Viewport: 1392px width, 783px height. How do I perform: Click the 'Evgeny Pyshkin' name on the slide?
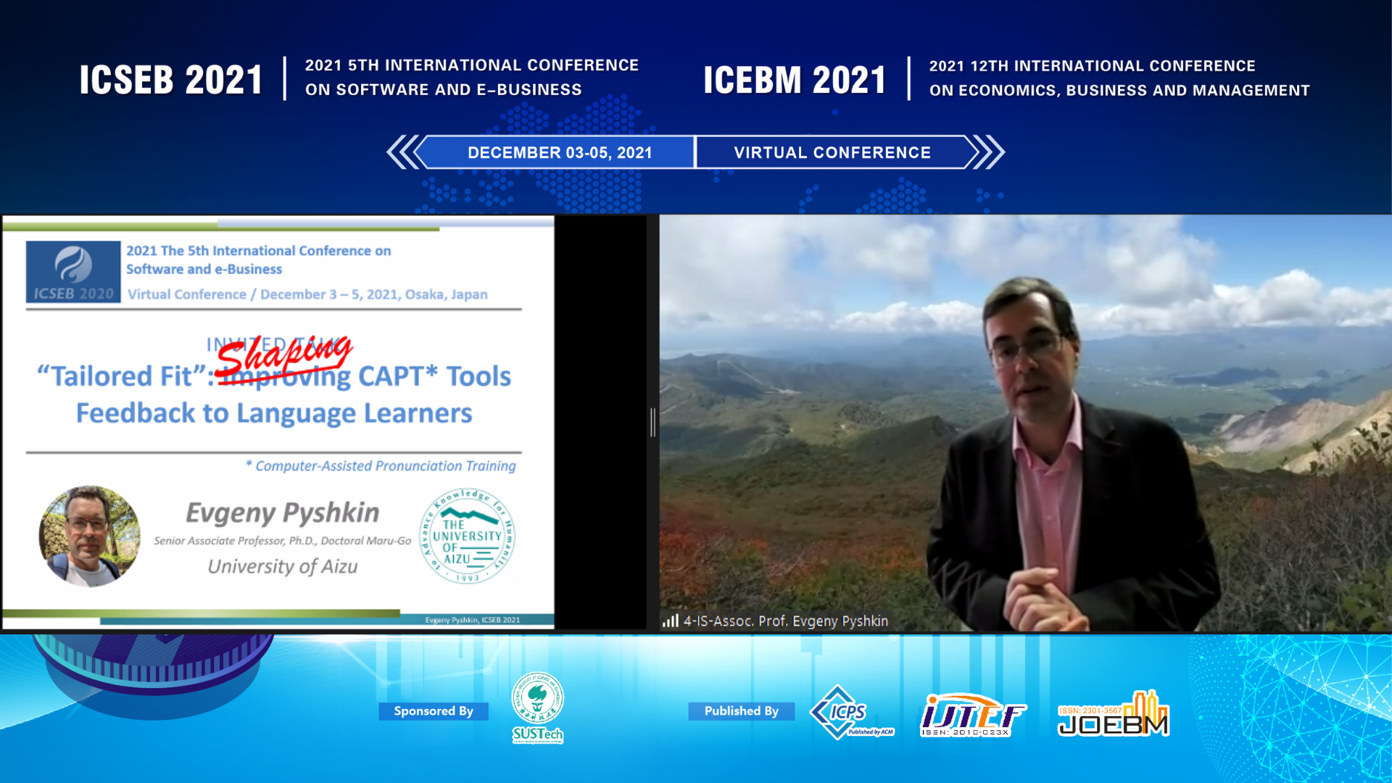coord(283,513)
